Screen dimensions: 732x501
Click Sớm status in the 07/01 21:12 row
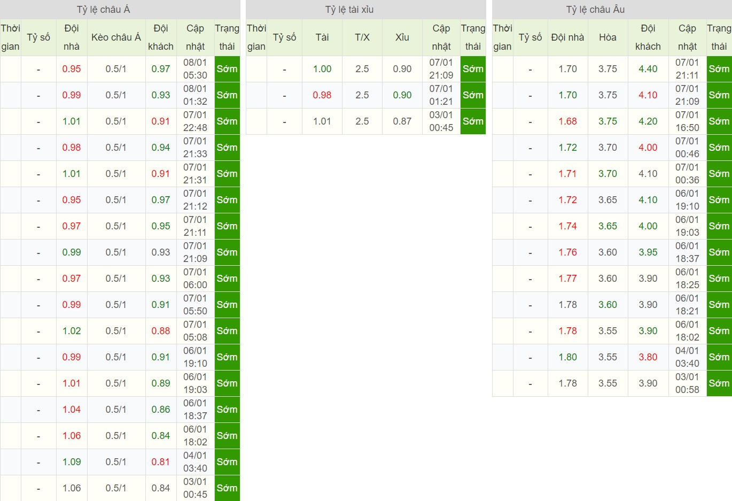pos(227,200)
